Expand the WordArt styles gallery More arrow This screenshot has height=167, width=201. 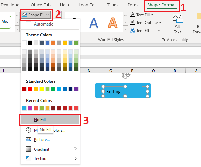[125, 29]
